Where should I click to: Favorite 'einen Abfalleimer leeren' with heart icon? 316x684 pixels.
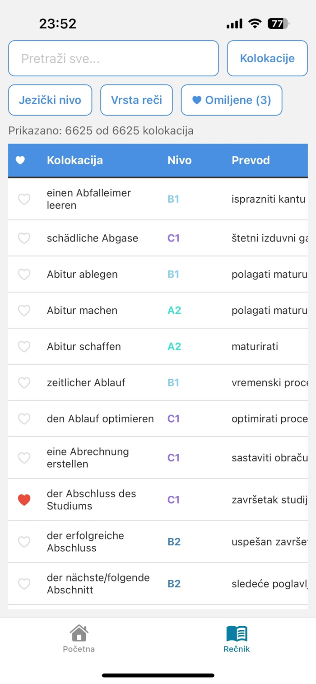coord(24,199)
